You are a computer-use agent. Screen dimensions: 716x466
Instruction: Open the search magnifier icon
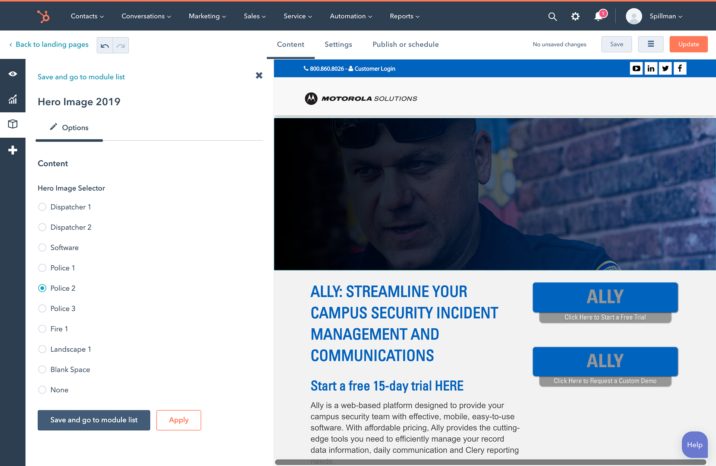552,16
